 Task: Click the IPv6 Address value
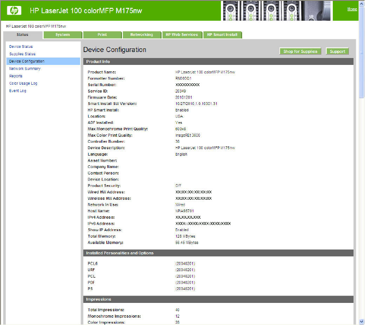pyautogui.click(x=203, y=224)
